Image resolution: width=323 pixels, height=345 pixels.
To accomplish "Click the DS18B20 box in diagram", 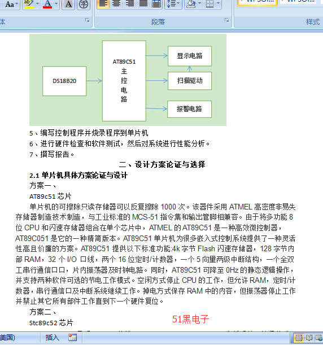I will point(64,81).
